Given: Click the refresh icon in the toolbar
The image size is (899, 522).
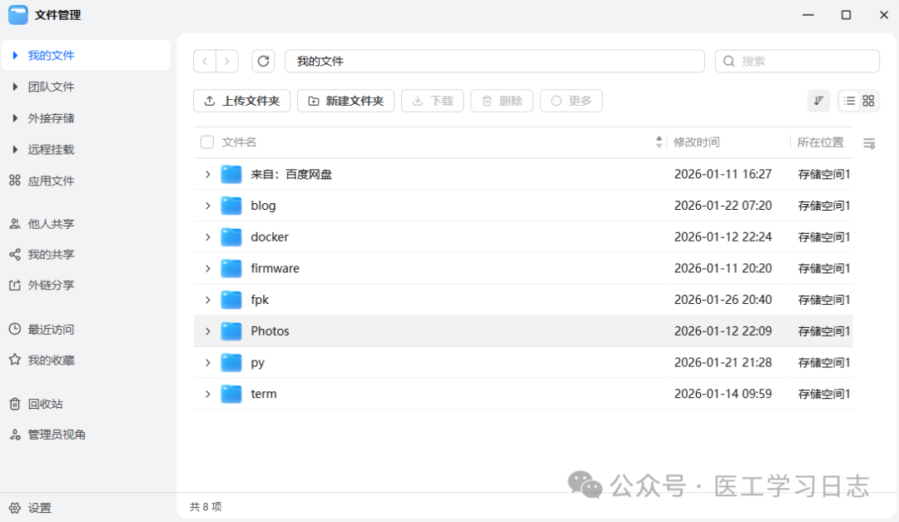Looking at the screenshot, I should 263,60.
